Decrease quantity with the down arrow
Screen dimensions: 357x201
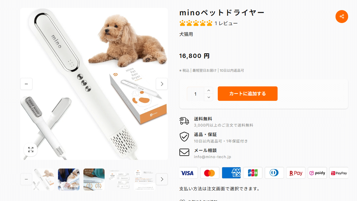pos(209,97)
